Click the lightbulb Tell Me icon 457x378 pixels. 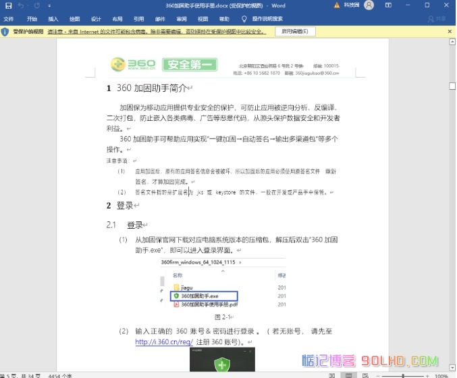coord(244,19)
